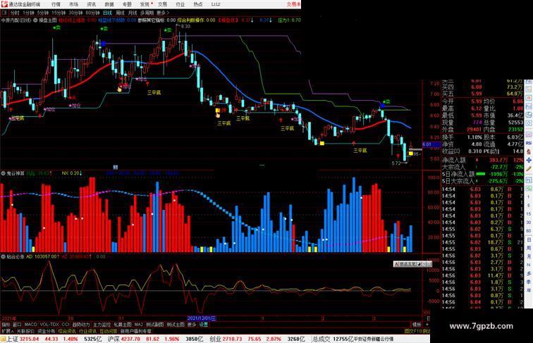Select pencil drawing tool in sidebar
533x343 pixels.
coord(529,168)
